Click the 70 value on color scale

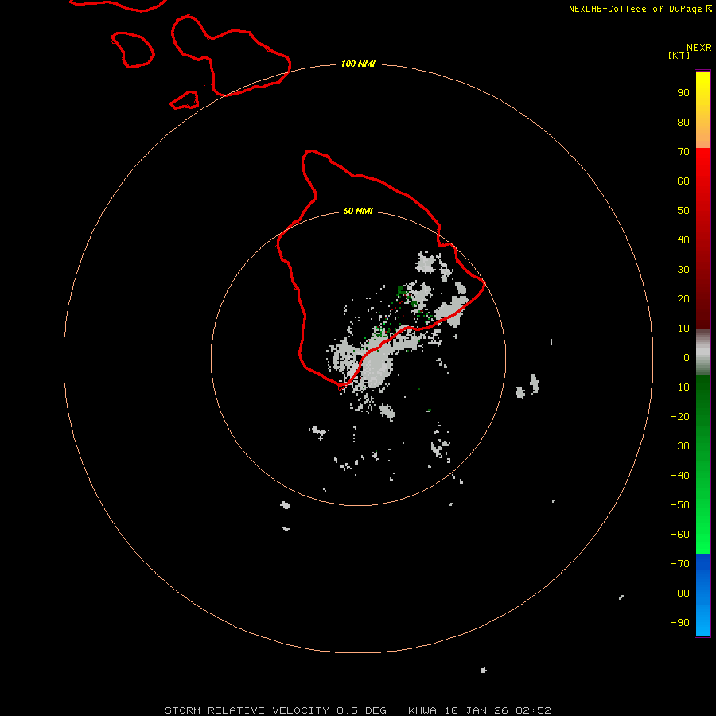pos(683,152)
